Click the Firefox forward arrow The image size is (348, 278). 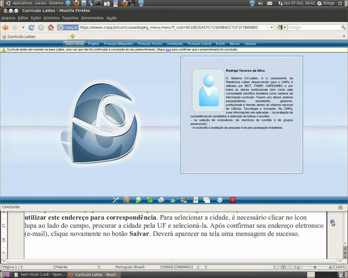pos(15,27)
